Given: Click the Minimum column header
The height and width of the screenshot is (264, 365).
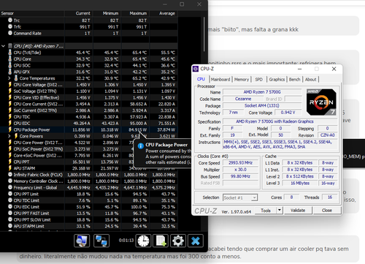Looking at the screenshot, I should click(107, 13).
